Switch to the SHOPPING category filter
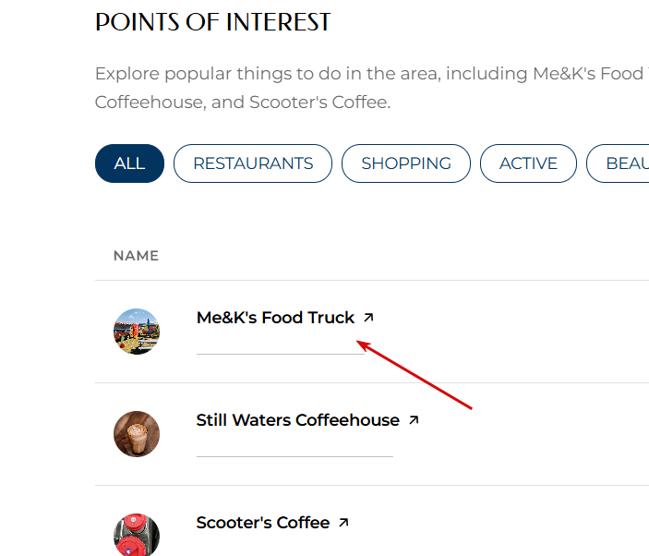 click(406, 163)
